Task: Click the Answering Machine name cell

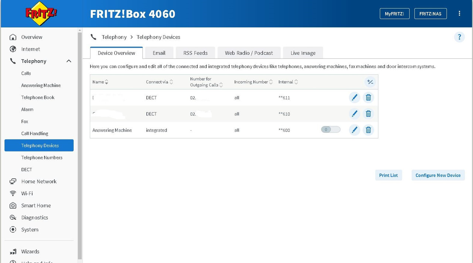Action: (x=112, y=130)
